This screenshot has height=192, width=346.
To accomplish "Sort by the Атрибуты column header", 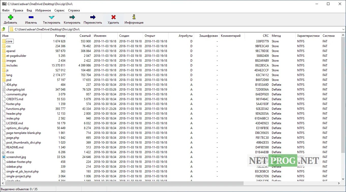I will (181, 36).
